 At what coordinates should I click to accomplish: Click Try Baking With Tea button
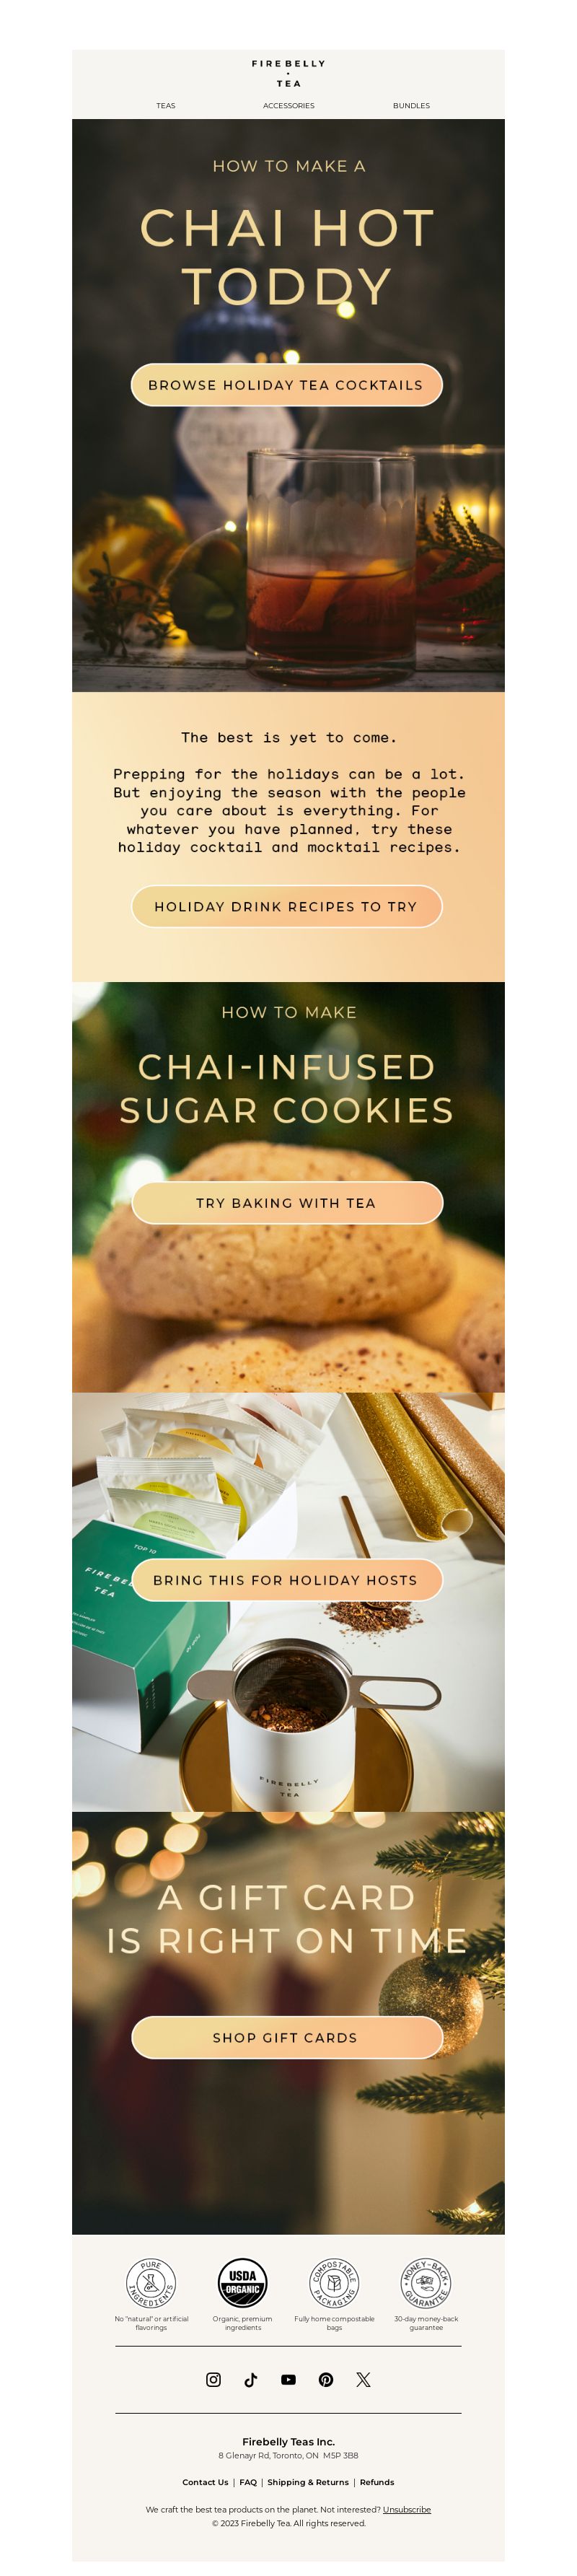click(x=287, y=1202)
